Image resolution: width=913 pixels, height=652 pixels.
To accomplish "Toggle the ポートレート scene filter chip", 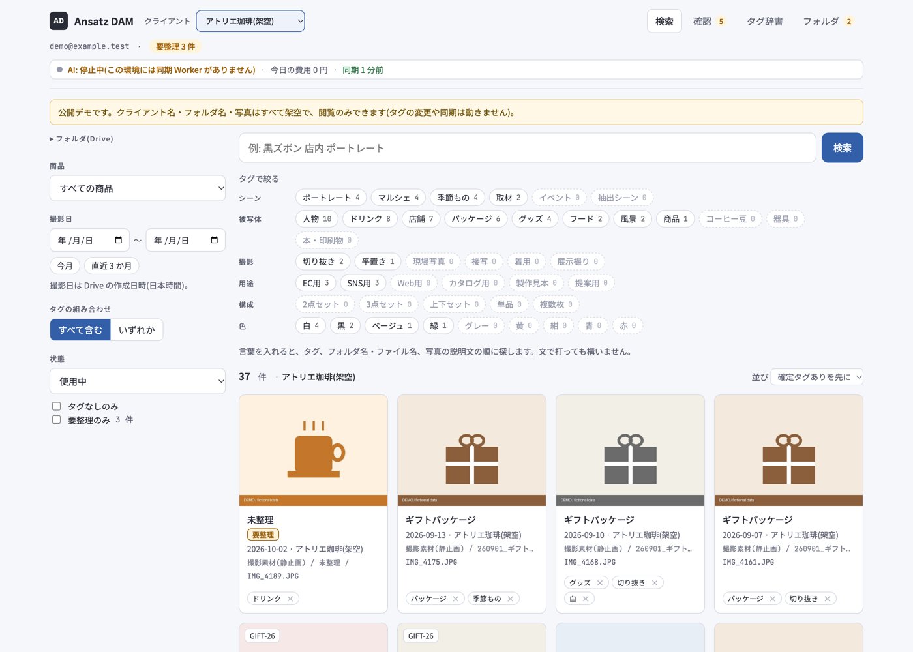I will pos(331,198).
